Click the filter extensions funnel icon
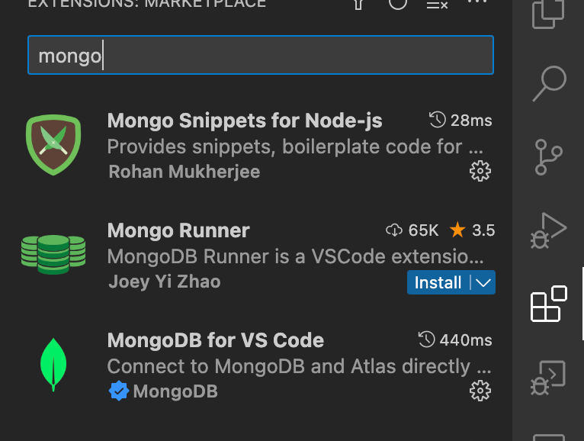Image resolution: width=584 pixels, height=441 pixels. pyautogui.click(x=358, y=4)
